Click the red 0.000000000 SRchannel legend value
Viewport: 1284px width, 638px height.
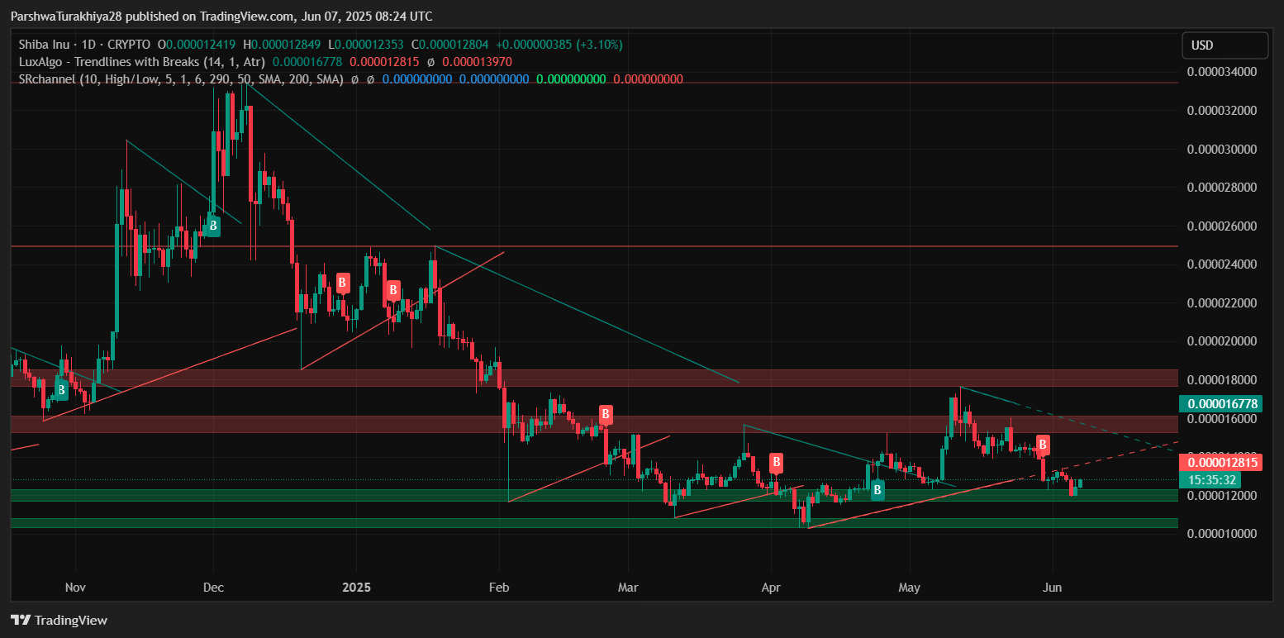648,79
